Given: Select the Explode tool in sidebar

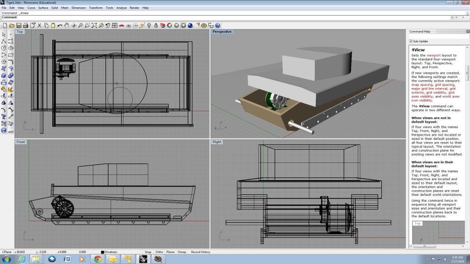Looking at the screenshot, I should click(x=11, y=89).
